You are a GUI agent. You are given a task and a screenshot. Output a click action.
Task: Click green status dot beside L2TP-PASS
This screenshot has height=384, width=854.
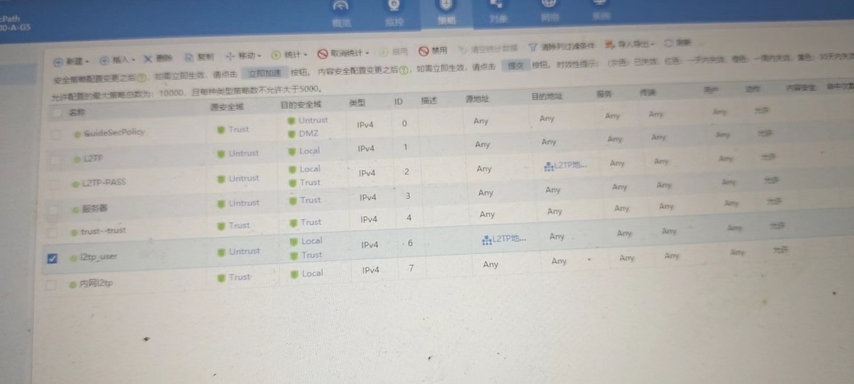tap(76, 184)
